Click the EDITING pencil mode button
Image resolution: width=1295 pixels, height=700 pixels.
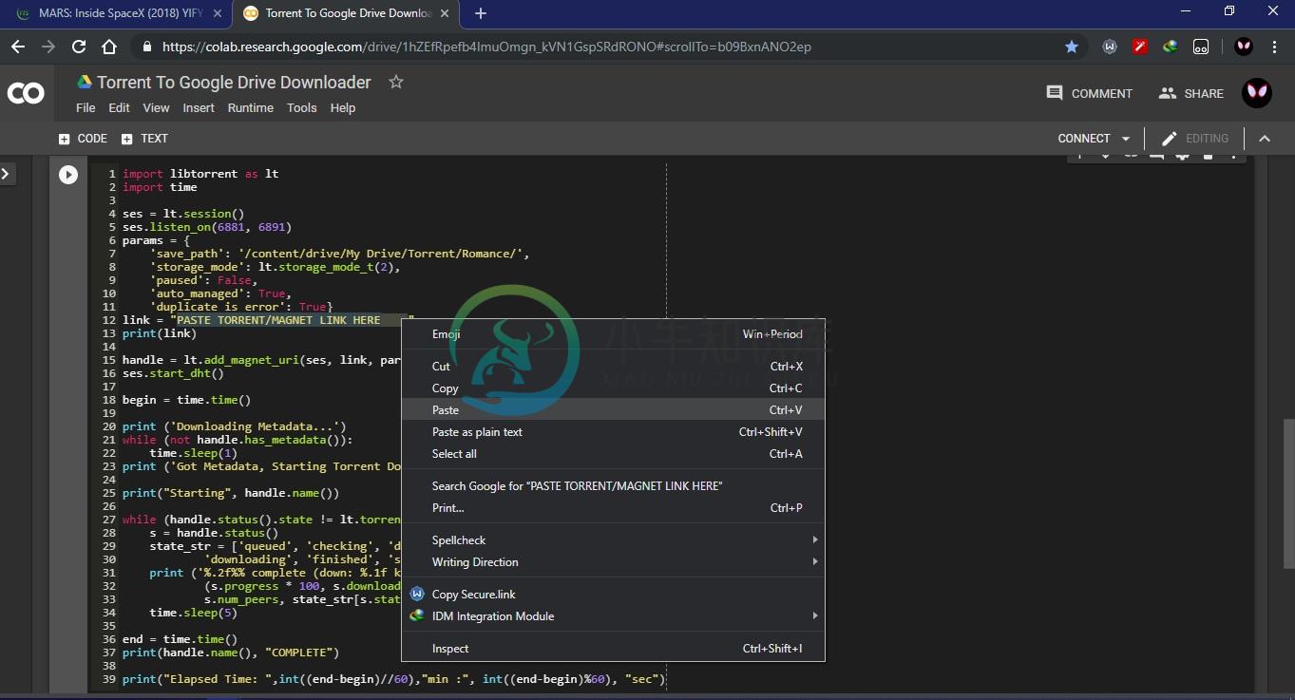pos(1195,139)
